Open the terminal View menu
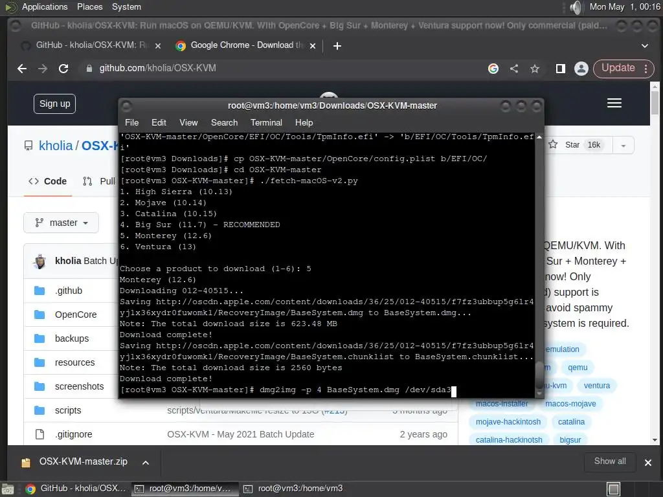The image size is (663, 497). (188, 122)
